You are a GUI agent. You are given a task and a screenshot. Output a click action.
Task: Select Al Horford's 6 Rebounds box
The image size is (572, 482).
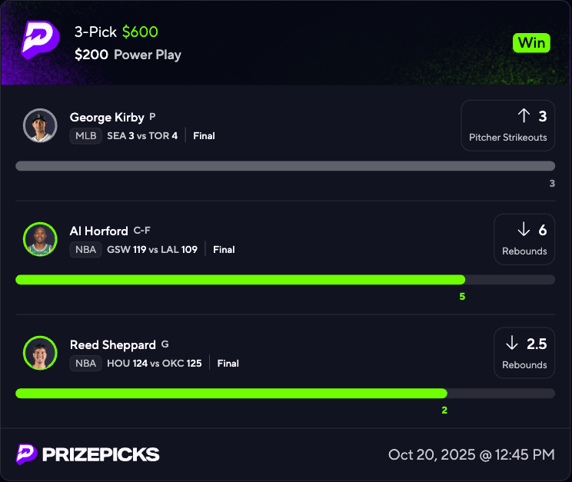click(x=524, y=239)
